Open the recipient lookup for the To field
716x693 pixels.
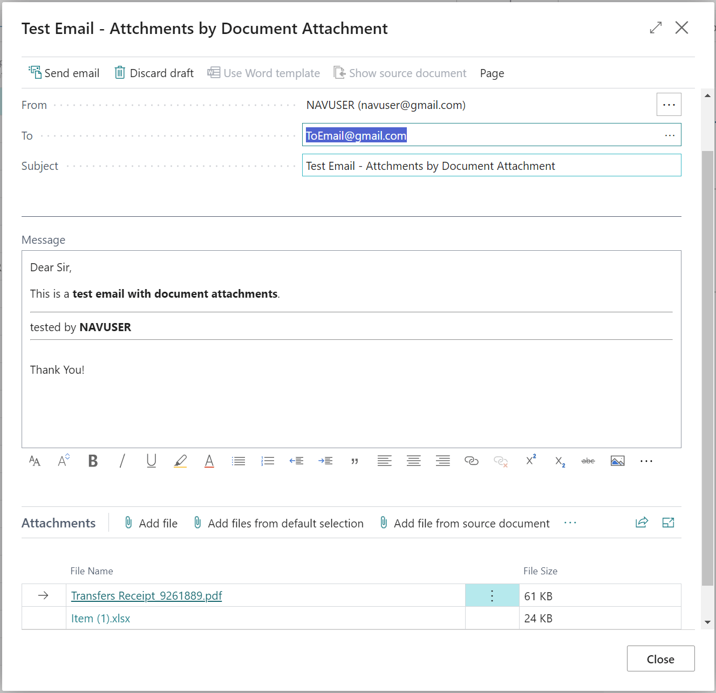(x=670, y=135)
